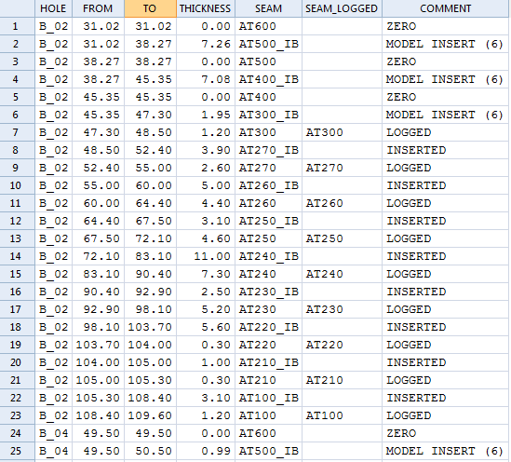Select the SEAM column header
The width and height of the screenshot is (511, 462).
click(269, 8)
